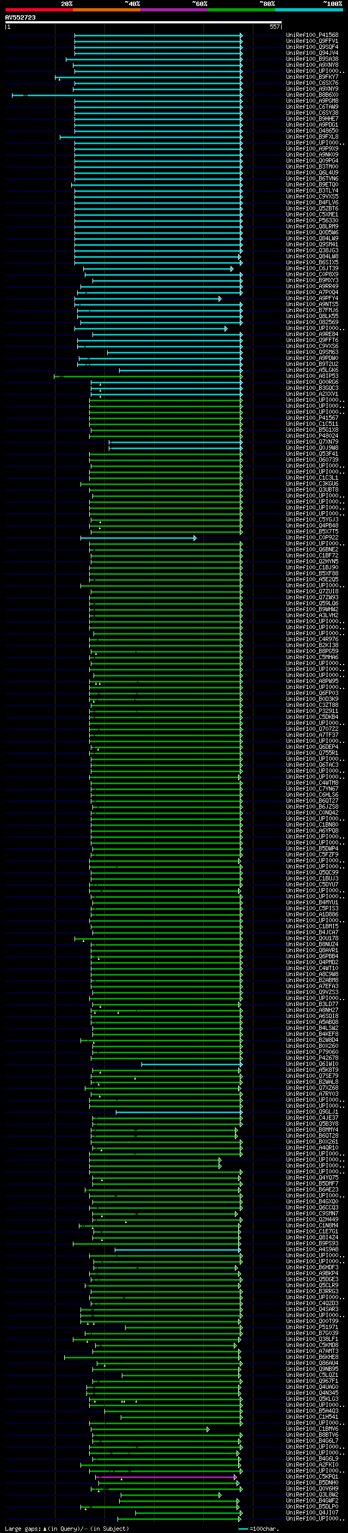Click hit label UniRef100_B9ETQ0
This screenshot has width=348, height=1533.
coord(312,184)
